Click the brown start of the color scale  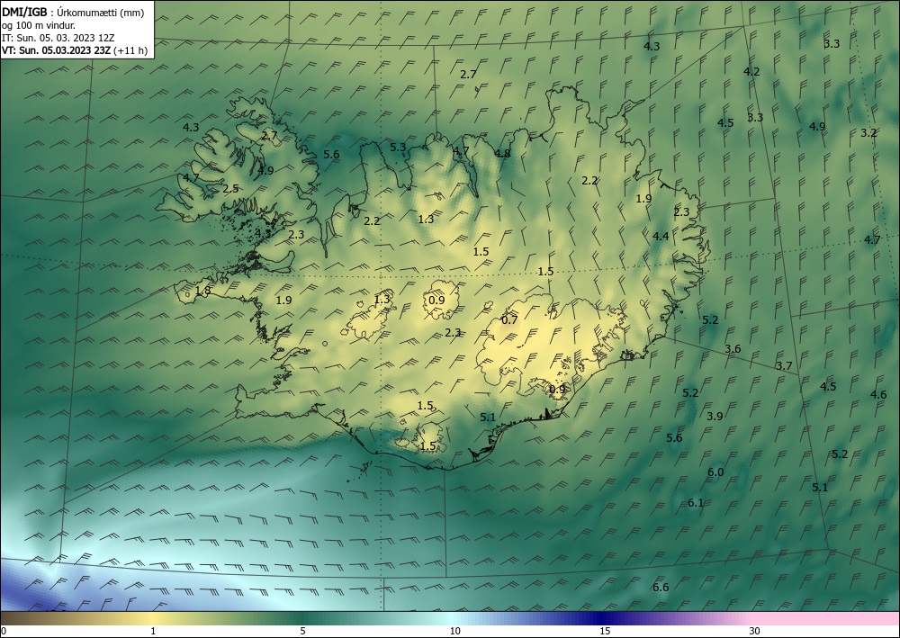(x=23, y=618)
